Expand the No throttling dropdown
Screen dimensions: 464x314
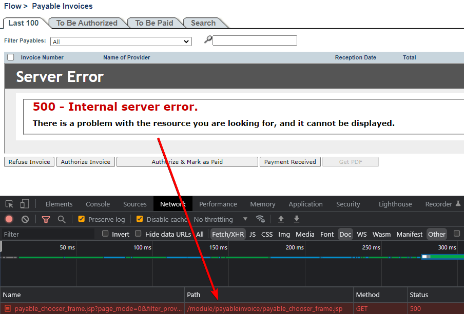click(x=221, y=219)
